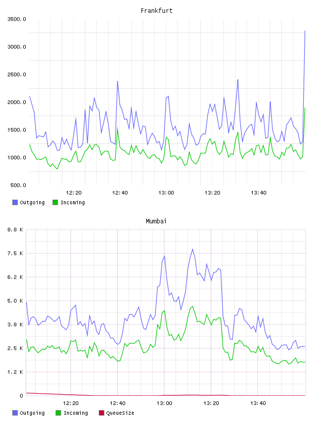Click the 12:20 time label on Frankfurt axis

74,193
